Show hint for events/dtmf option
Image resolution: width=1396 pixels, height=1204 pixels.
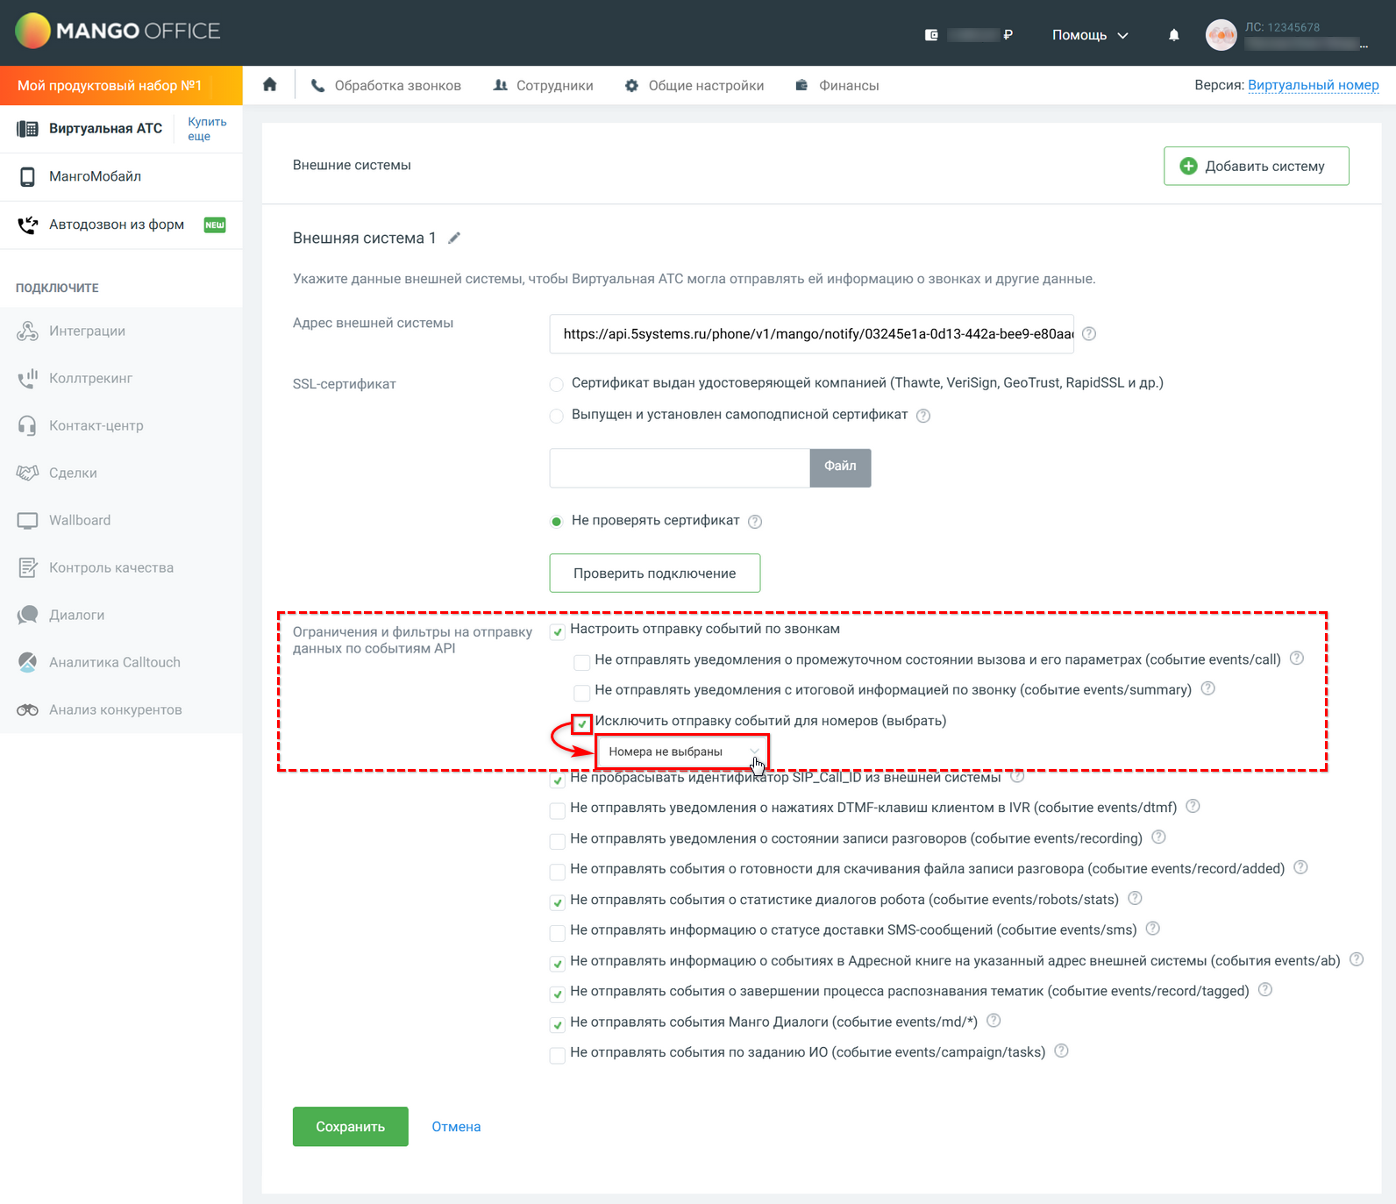pyautogui.click(x=1193, y=806)
